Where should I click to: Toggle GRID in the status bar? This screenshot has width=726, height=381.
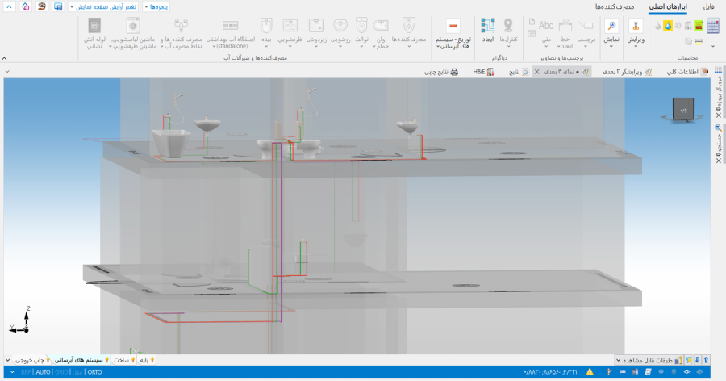pyautogui.click(x=61, y=372)
